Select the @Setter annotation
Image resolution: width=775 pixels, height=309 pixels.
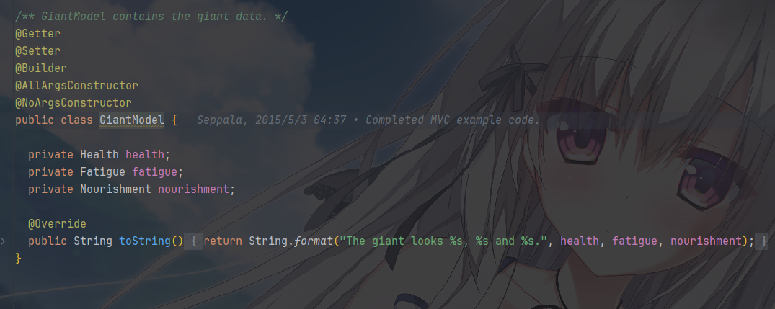pyautogui.click(x=37, y=51)
